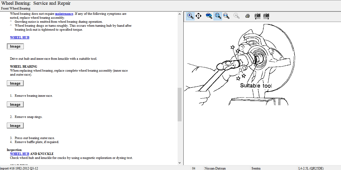
Task: Click Image button under Remove snap rings
Action: pyautogui.click(x=15, y=126)
